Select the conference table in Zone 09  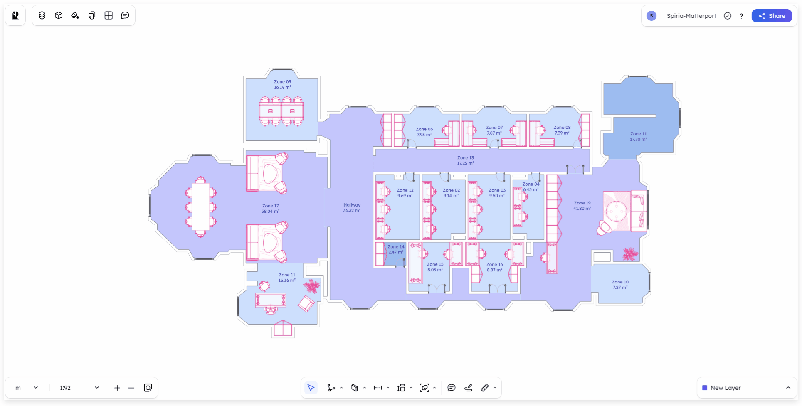pyautogui.click(x=281, y=111)
